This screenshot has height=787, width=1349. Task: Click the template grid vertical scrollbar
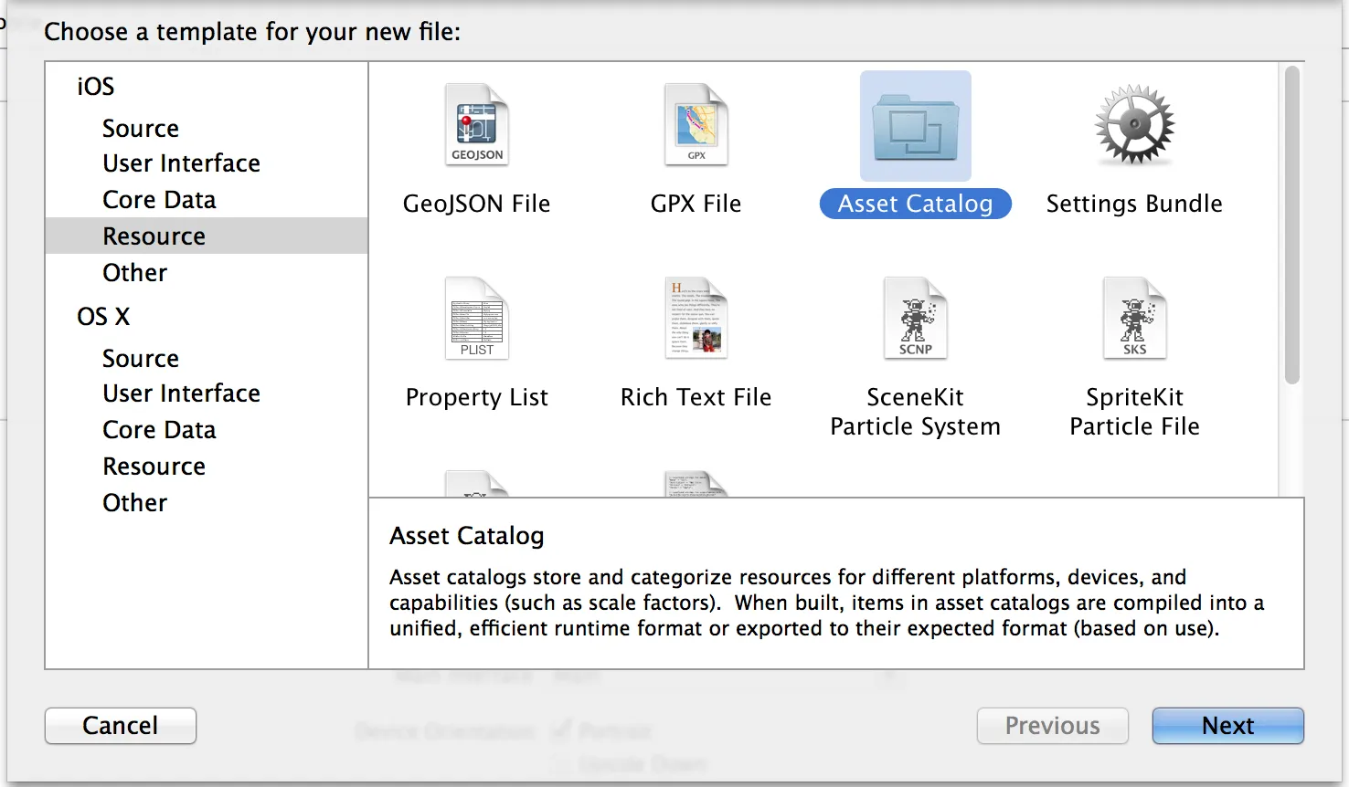(x=1291, y=225)
